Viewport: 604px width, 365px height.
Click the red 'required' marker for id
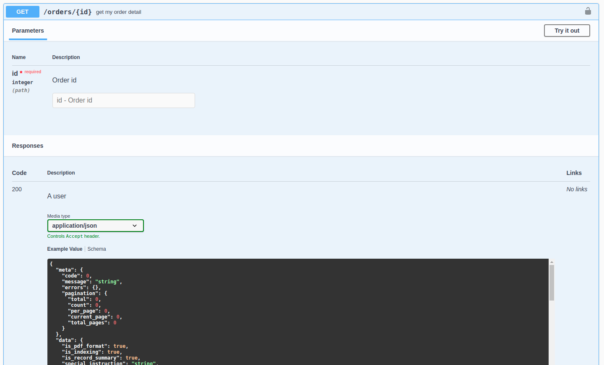click(33, 72)
